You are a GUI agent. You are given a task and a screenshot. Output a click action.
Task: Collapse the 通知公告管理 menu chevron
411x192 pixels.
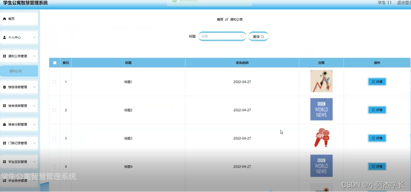[34, 56]
